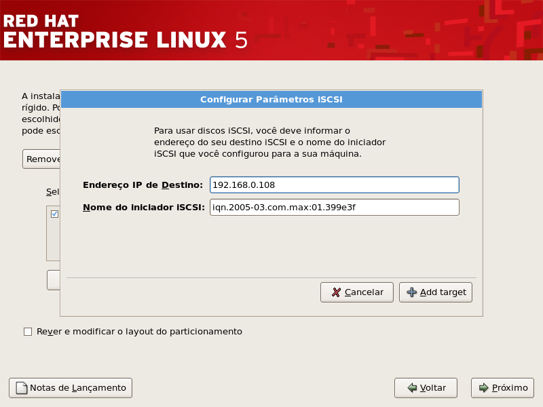Click the plus icon on Add target
Screen dimensions: 543x407
[411, 292]
